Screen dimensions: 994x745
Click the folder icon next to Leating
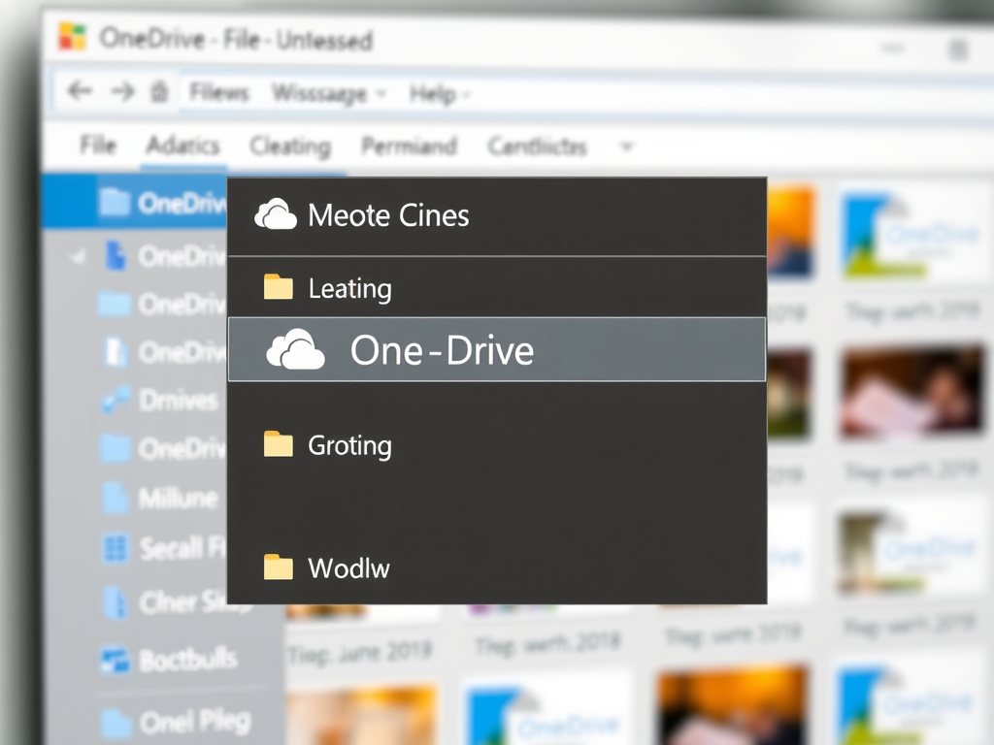(x=279, y=287)
